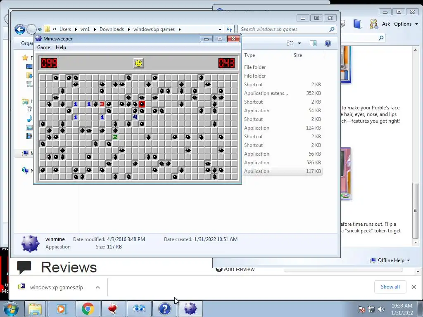The height and width of the screenshot is (317, 423).
Task: Open the view options dropdown arrow
Action: tap(299, 43)
